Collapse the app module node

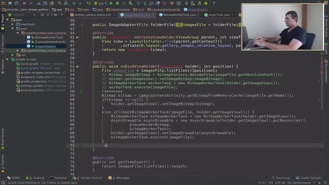pyautogui.click(x=8, y=20)
